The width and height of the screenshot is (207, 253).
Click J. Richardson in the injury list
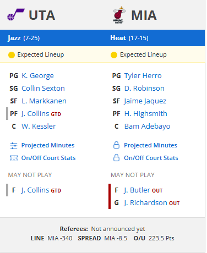click(x=145, y=203)
